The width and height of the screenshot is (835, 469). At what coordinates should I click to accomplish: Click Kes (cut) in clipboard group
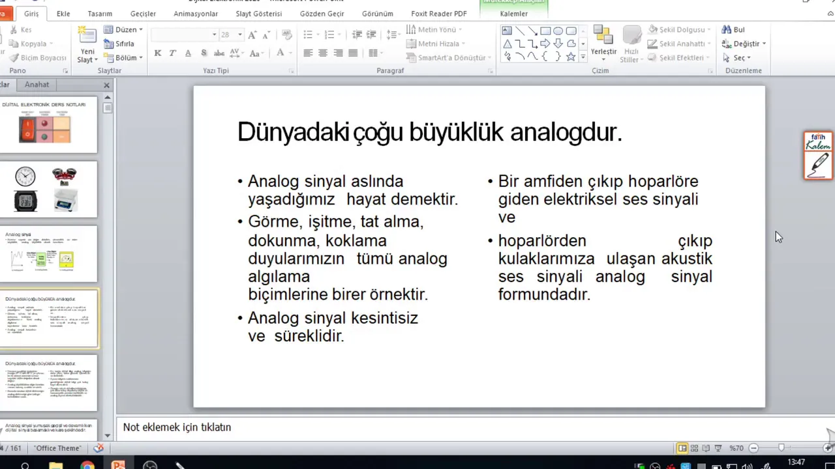20,30
